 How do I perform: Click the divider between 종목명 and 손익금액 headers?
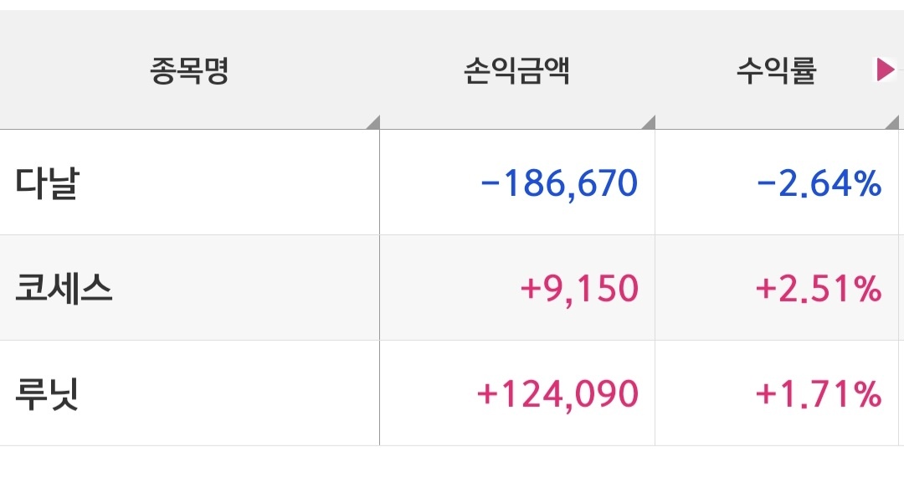point(380,69)
